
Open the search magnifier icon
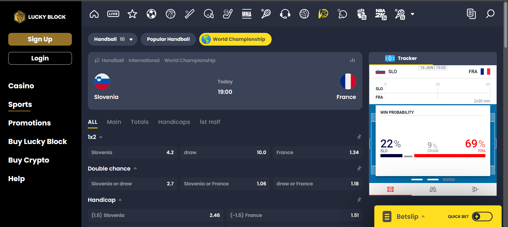pos(490,14)
